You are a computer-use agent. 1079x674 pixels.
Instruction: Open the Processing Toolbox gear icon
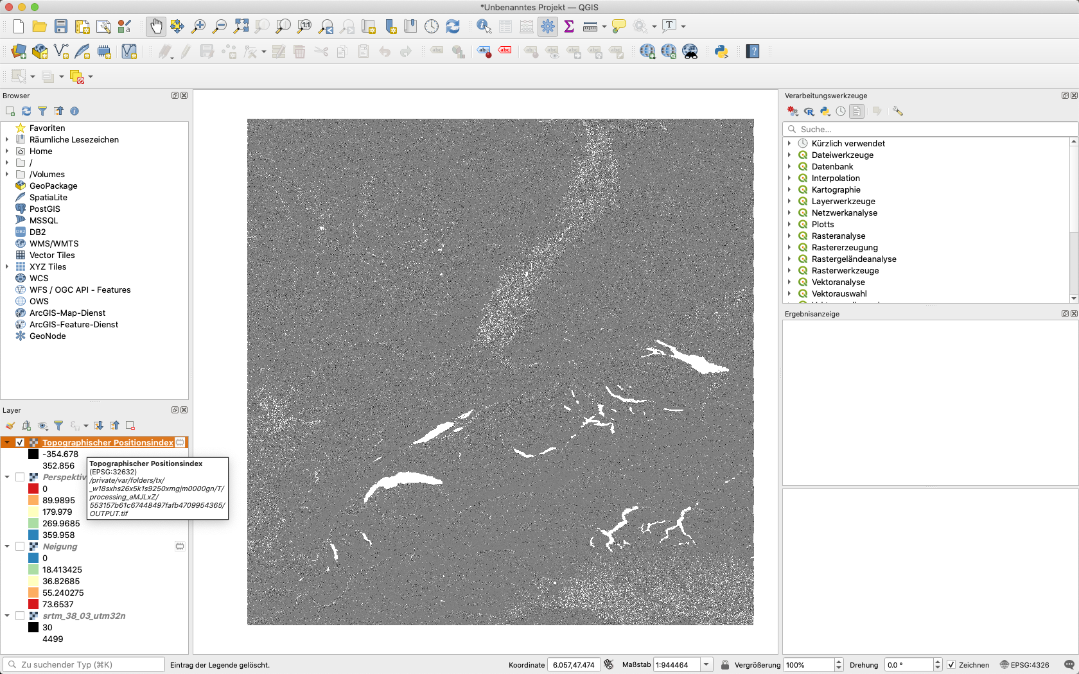click(548, 26)
